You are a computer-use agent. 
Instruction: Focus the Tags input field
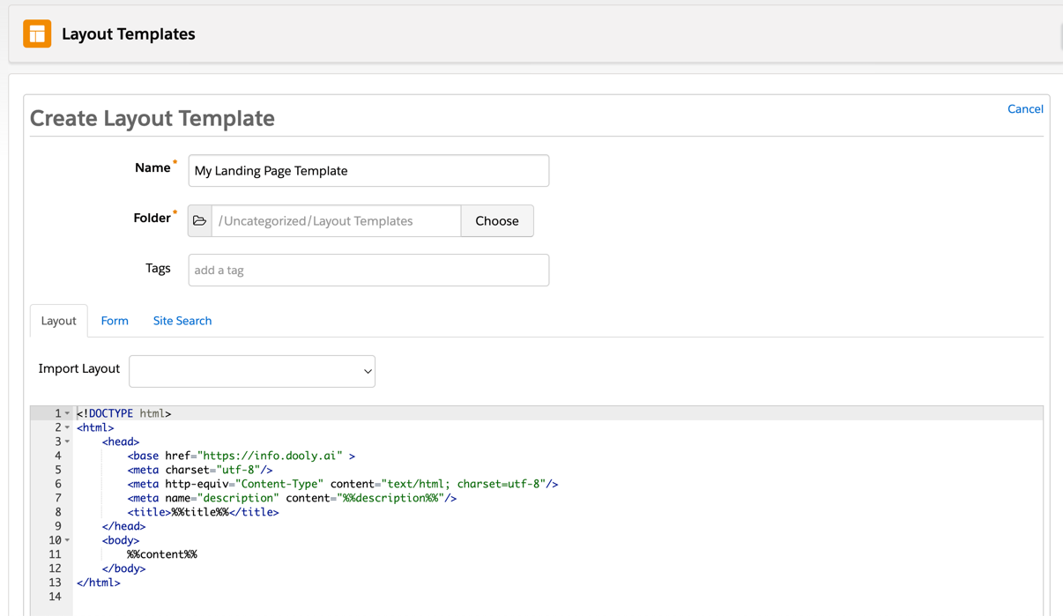368,271
